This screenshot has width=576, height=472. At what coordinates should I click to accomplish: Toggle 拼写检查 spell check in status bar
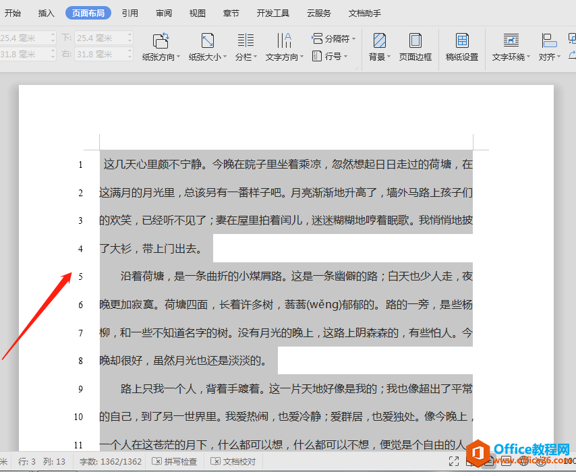click(x=174, y=462)
